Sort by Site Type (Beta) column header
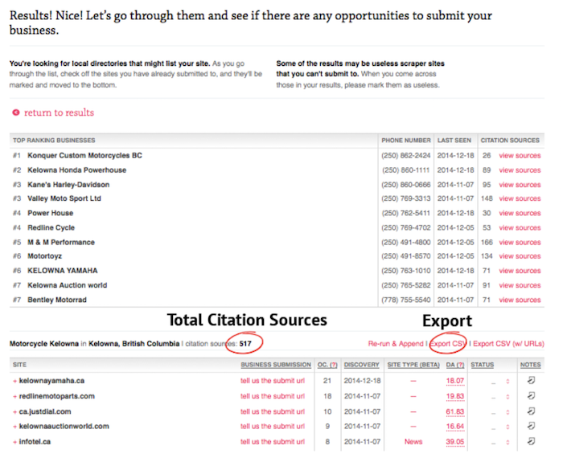The height and width of the screenshot is (474, 563). point(413,365)
